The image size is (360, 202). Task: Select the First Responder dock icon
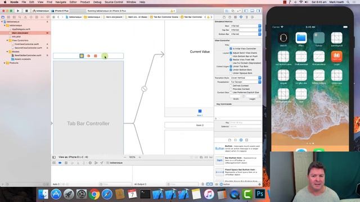coord(89,56)
